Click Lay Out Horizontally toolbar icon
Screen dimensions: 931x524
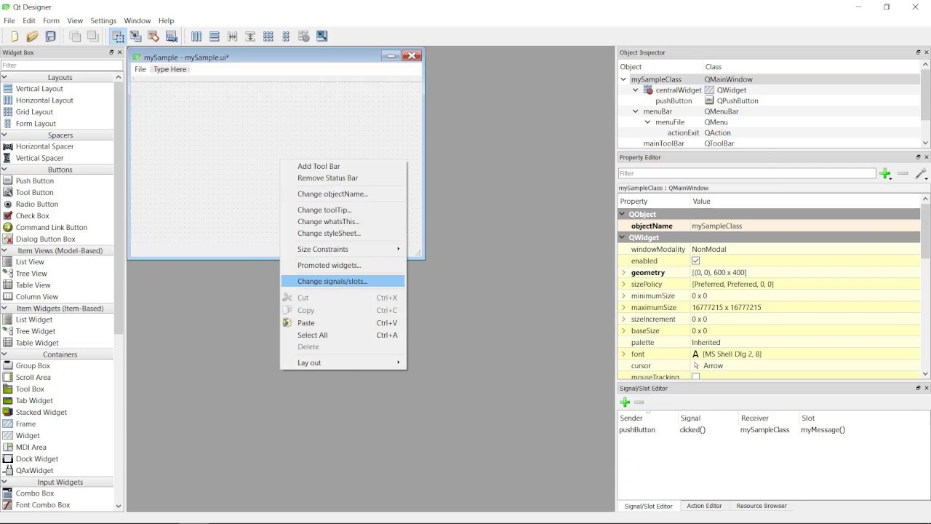pyautogui.click(x=196, y=36)
